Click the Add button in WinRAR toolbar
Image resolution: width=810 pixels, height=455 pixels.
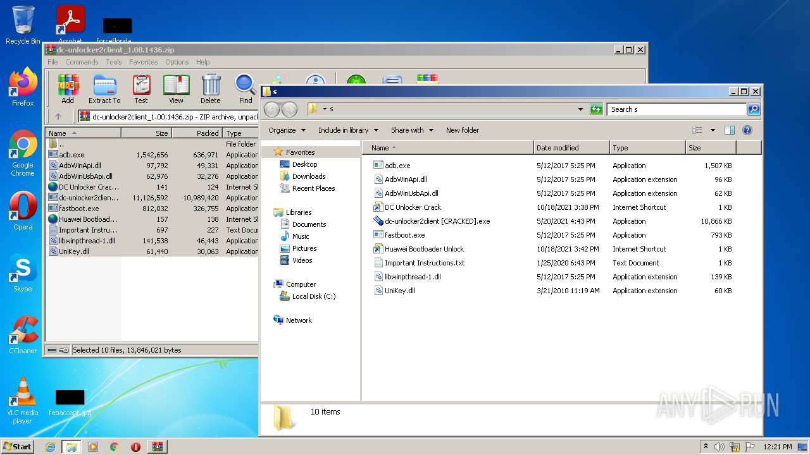pos(68,88)
